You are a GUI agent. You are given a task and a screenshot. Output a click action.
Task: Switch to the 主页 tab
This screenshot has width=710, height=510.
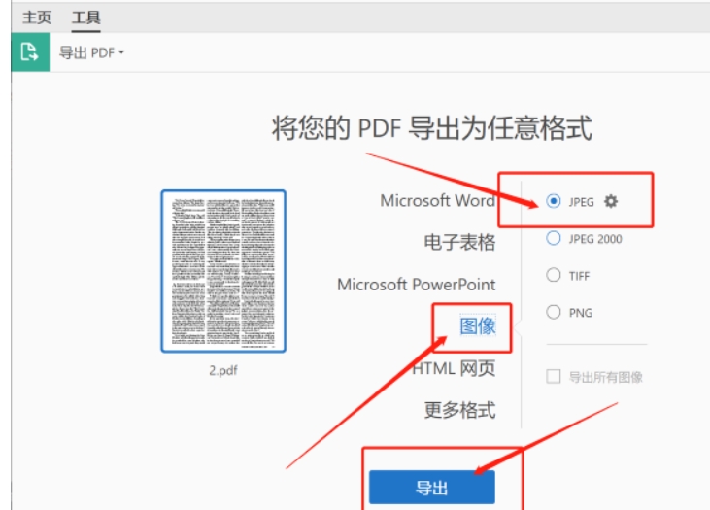point(37,17)
